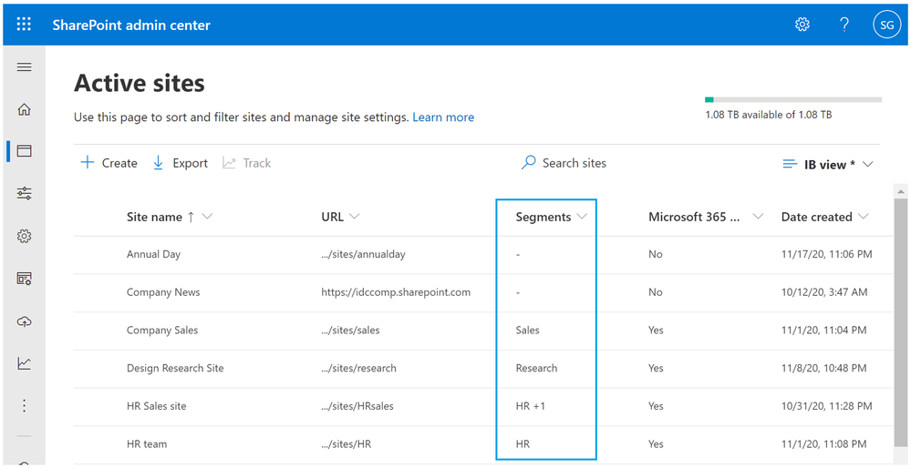Open the app launcher waffle icon
The width and height of the screenshot is (911, 468).
coord(24,25)
